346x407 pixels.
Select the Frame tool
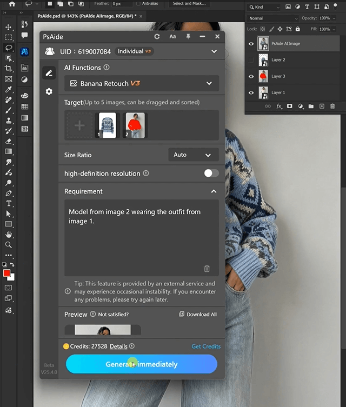tap(8, 79)
